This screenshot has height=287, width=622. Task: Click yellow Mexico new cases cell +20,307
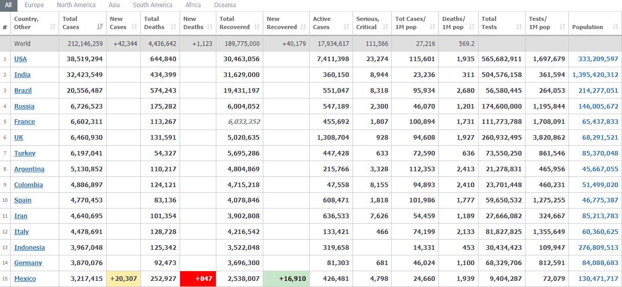(x=123, y=279)
